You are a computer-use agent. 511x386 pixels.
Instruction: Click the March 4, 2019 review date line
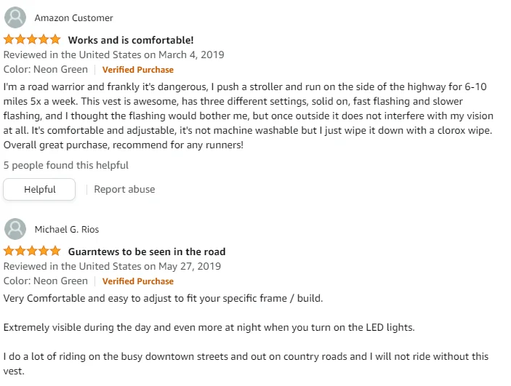coord(114,55)
